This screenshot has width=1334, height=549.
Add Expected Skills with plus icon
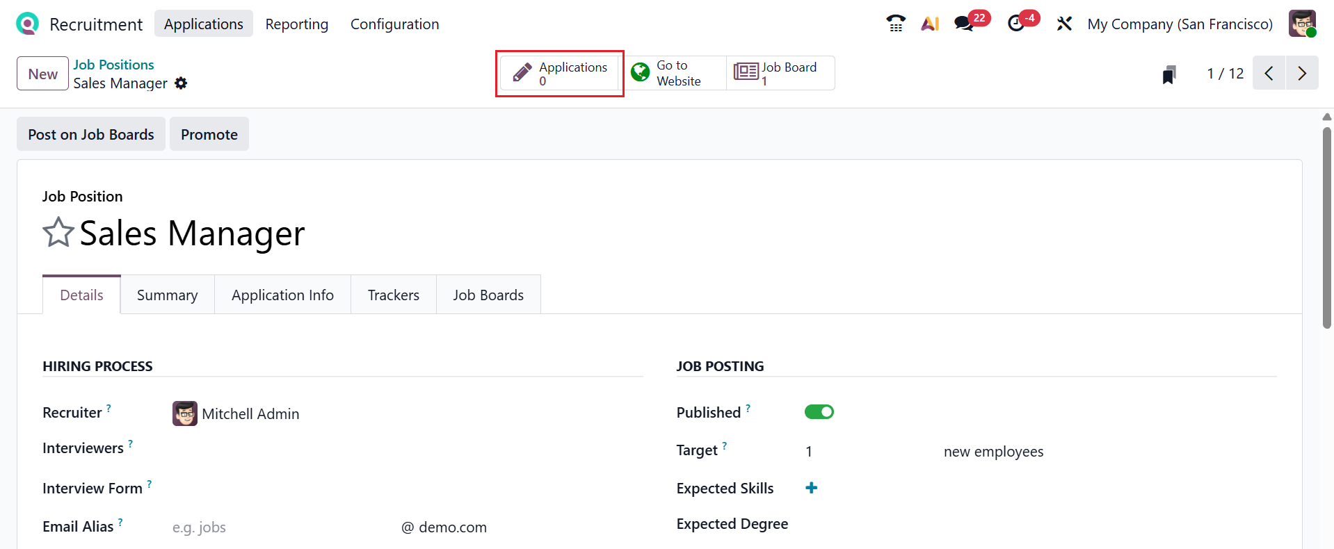(x=811, y=488)
